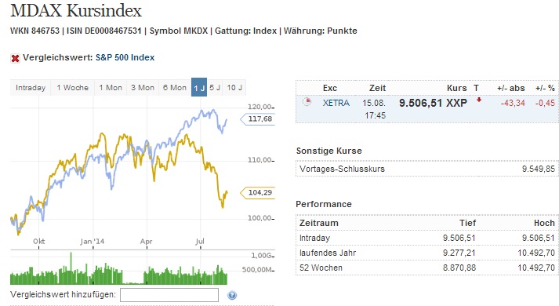559x306 pixels.
Task: Switch chart to the 10 J range
Action: 234,88
